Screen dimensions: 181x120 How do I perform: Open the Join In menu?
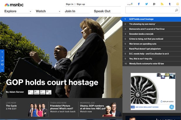tap(70, 11)
